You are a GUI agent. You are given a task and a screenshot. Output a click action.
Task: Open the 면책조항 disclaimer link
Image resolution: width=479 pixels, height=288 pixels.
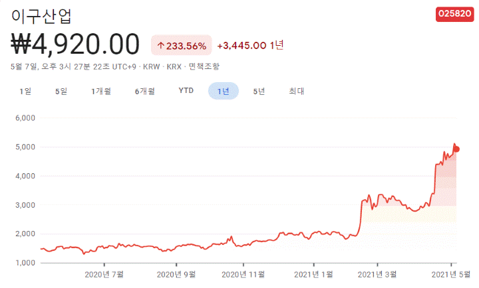[204, 66]
